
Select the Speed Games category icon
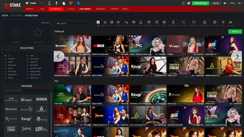pos(194,23)
